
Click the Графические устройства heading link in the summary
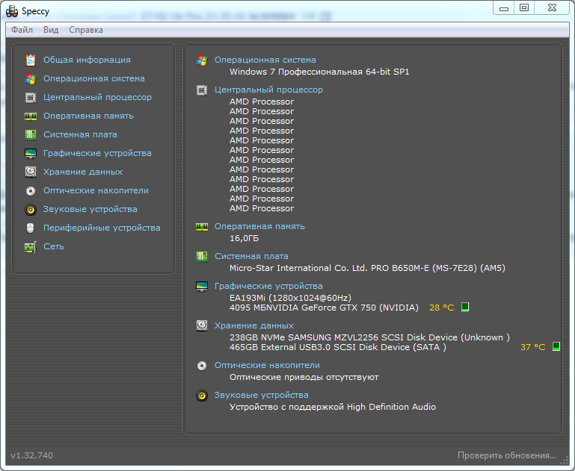pyautogui.click(x=268, y=286)
